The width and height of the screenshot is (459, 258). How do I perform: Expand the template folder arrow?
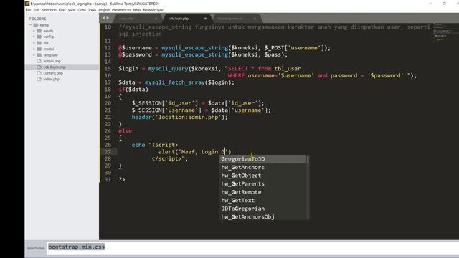click(x=34, y=54)
